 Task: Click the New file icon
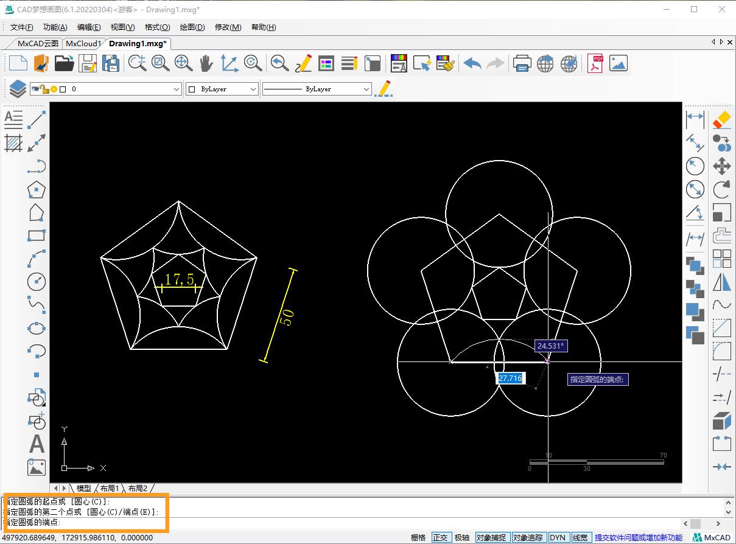[x=18, y=63]
